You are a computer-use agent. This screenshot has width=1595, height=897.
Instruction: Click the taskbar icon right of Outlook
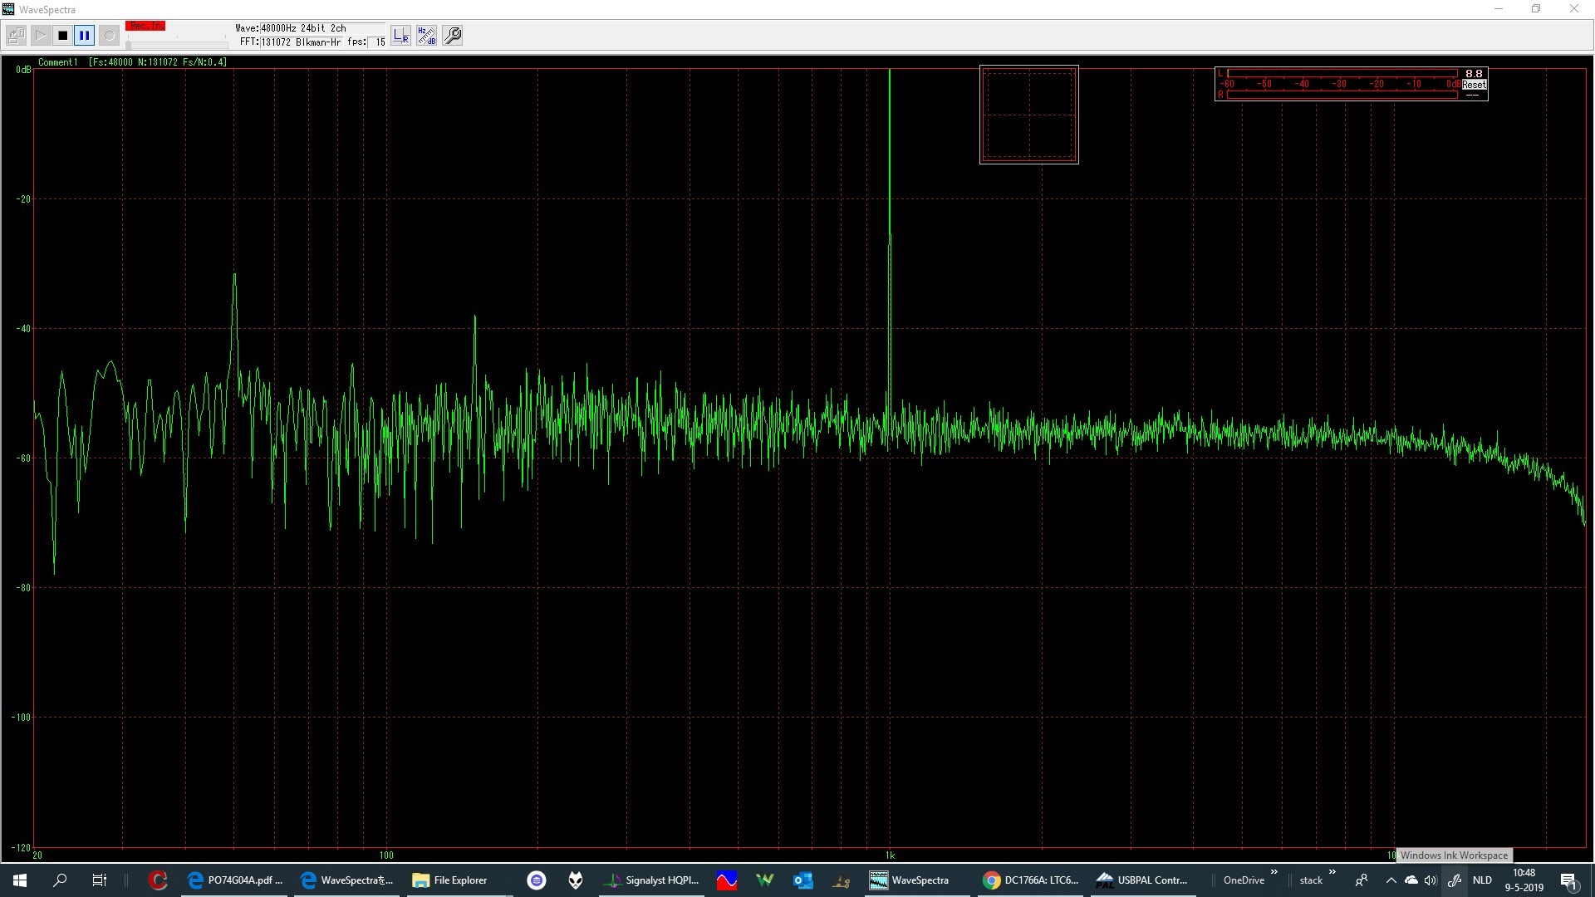coord(842,880)
